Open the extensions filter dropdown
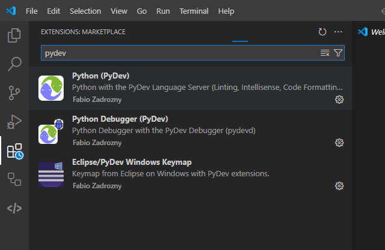Image resolution: width=385 pixels, height=250 pixels. tap(338, 53)
